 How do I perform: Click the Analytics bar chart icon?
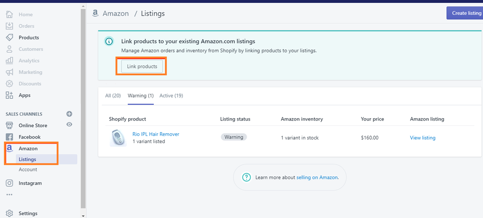coord(9,60)
